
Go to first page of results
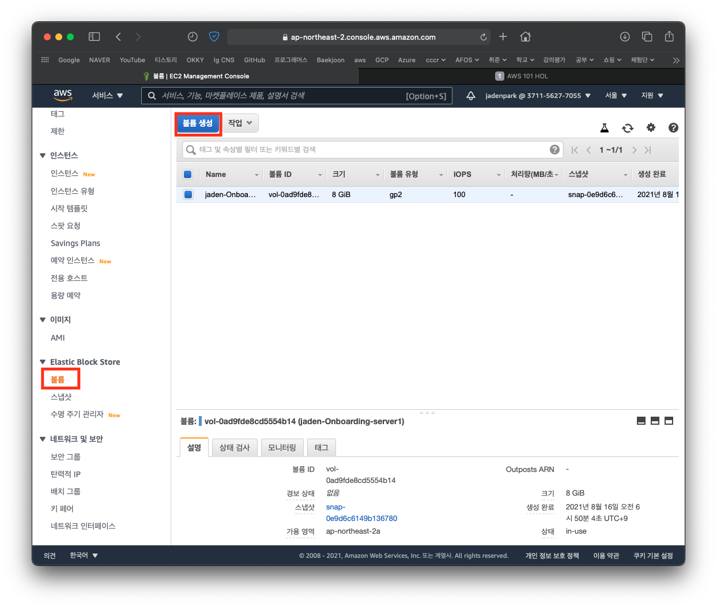[574, 150]
